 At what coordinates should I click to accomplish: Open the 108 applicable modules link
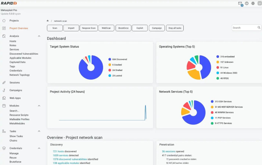(x=66, y=163)
